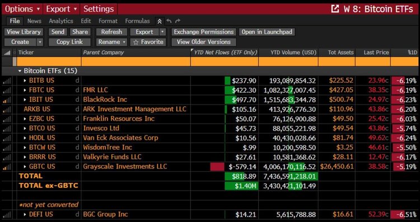Screen dimensions: 420x222
Task: Click the red GBTC net flows bar
Action: (x=217, y=167)
